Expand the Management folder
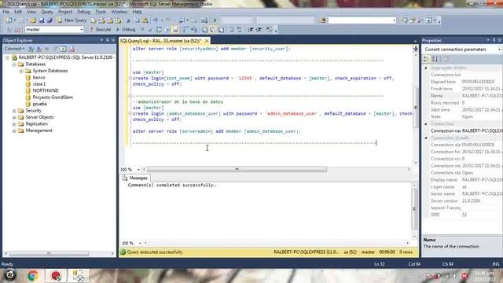This screenshot has width=503, height=283. pos(14,130)
